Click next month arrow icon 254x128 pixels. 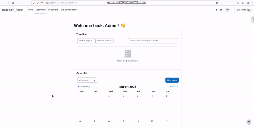[177, 87]
